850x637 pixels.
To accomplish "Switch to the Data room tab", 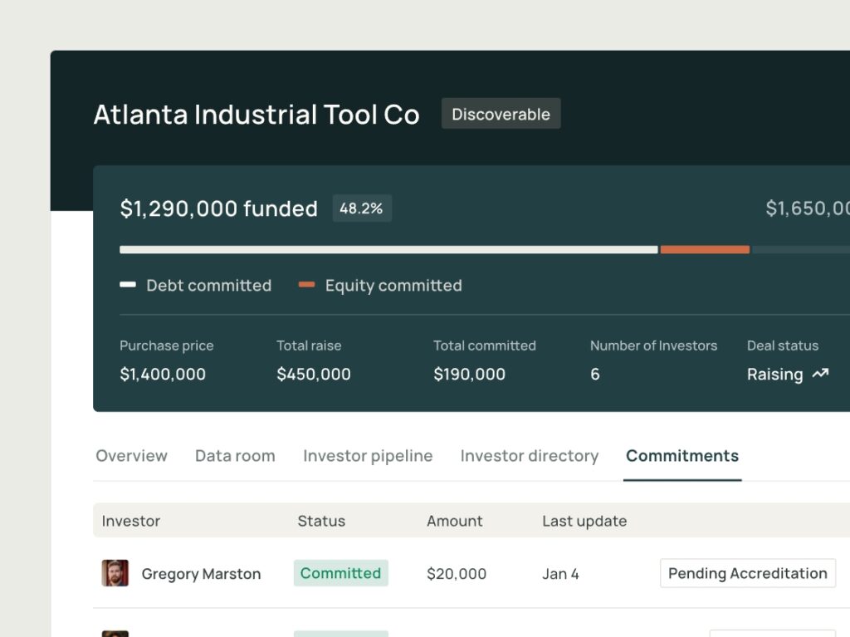I will [x=235, y=456].
